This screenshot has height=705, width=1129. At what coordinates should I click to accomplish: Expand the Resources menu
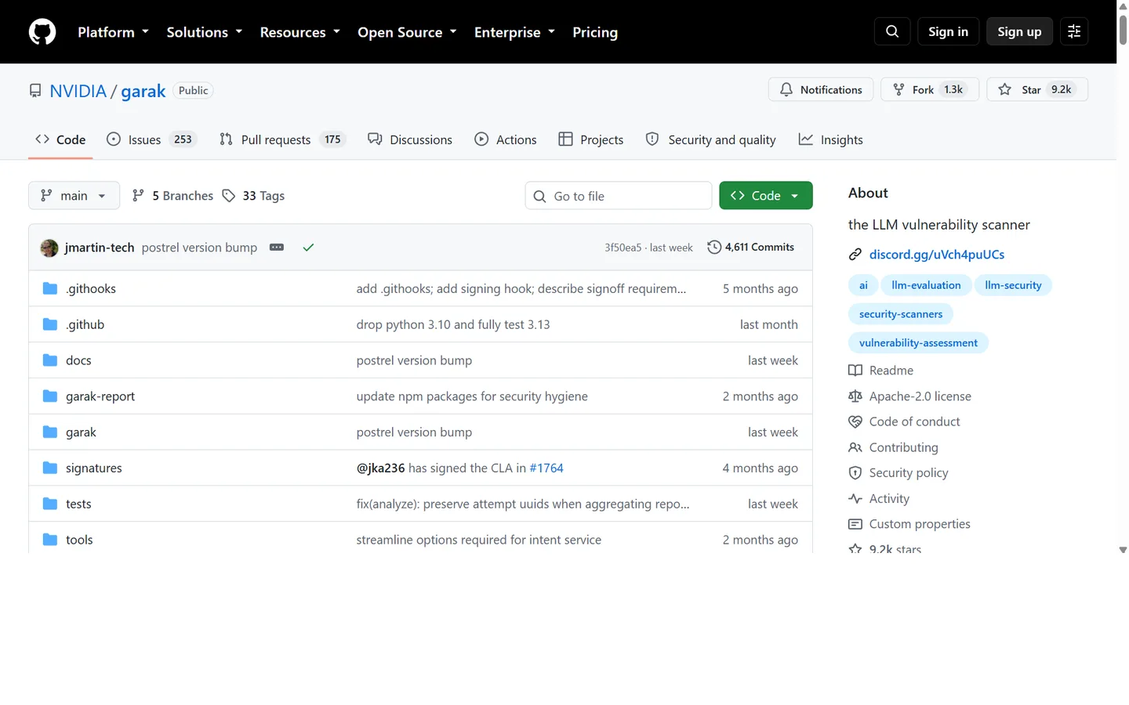pos(299,32)
